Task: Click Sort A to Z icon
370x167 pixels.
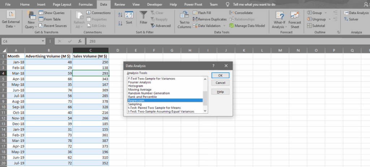Action: [x=120, y=15]
